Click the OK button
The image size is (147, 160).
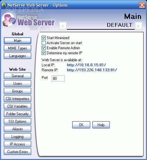81,125
